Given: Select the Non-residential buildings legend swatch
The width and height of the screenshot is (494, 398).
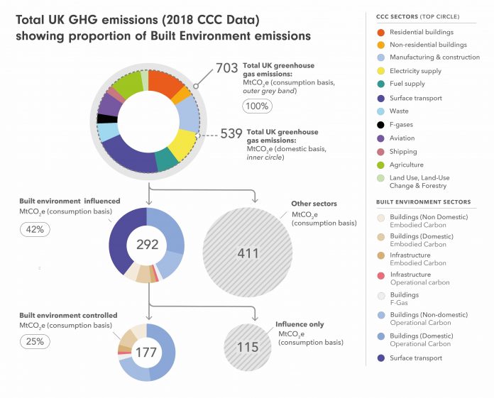Looking at the screenshot, I should click(x=381, y=44).
